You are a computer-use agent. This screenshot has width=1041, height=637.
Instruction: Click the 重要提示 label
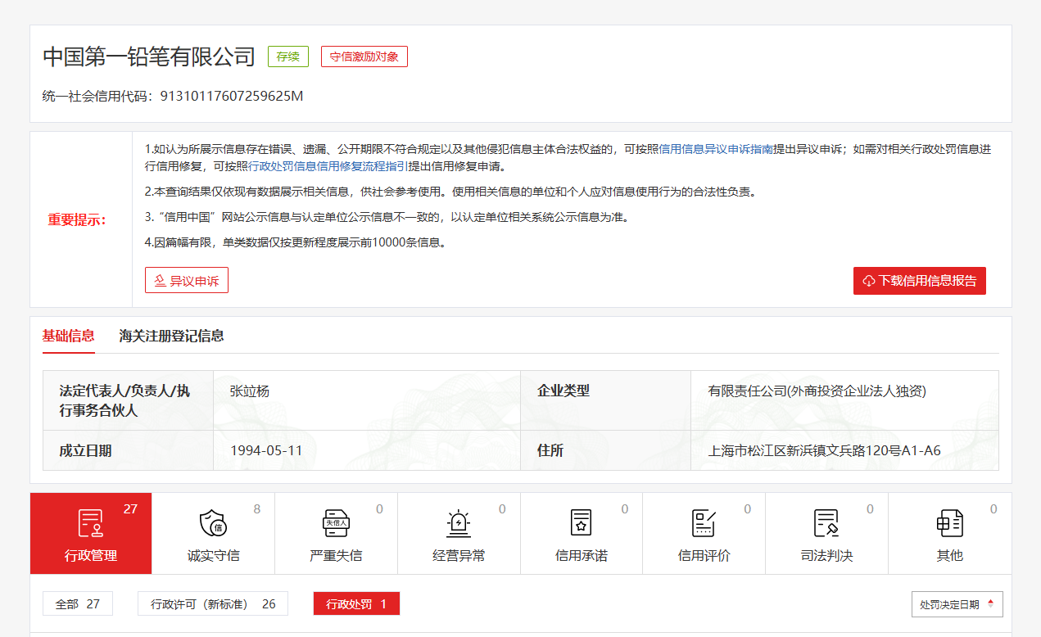coord(77,220)
